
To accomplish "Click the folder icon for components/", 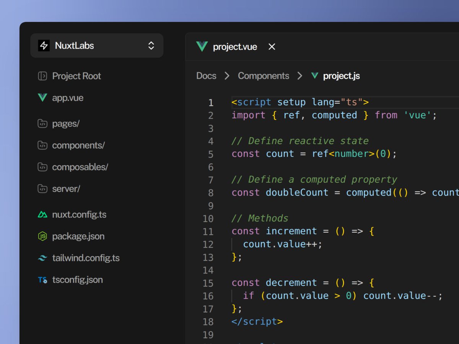I will 42,145.
